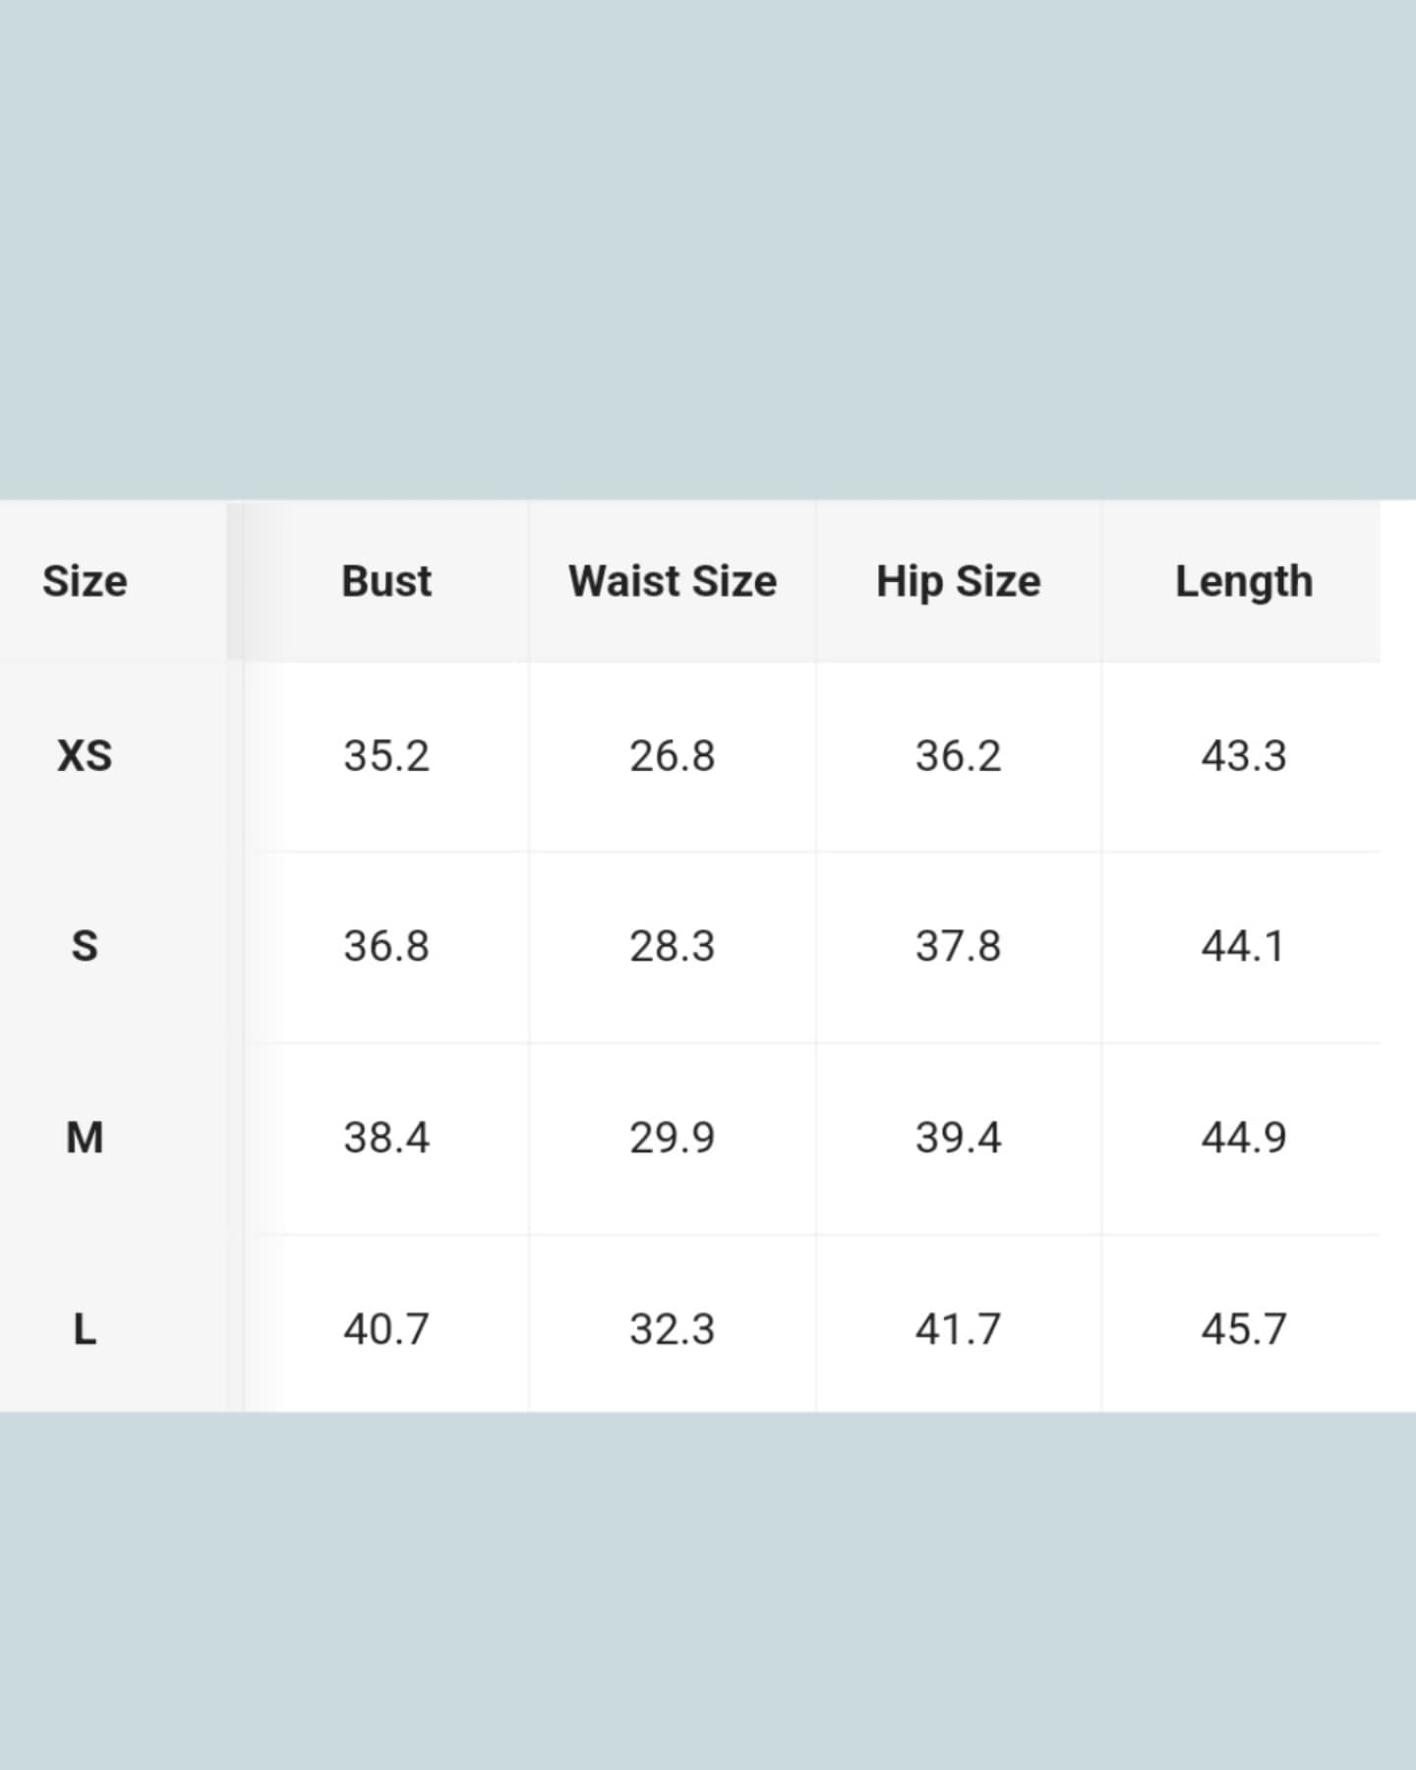
Task: Click the Length column header
Action: pyautogui.click(x=1244, y=581)
